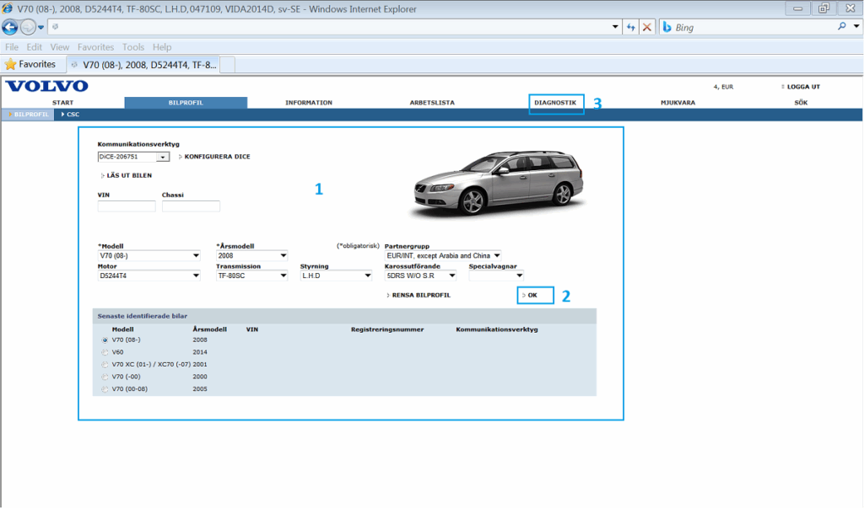Image resolution: width=864 pixels, height=508 pixels.
Task: Switch to the DIAGNOSTIK tab
Action: click(x=555, y=103)
